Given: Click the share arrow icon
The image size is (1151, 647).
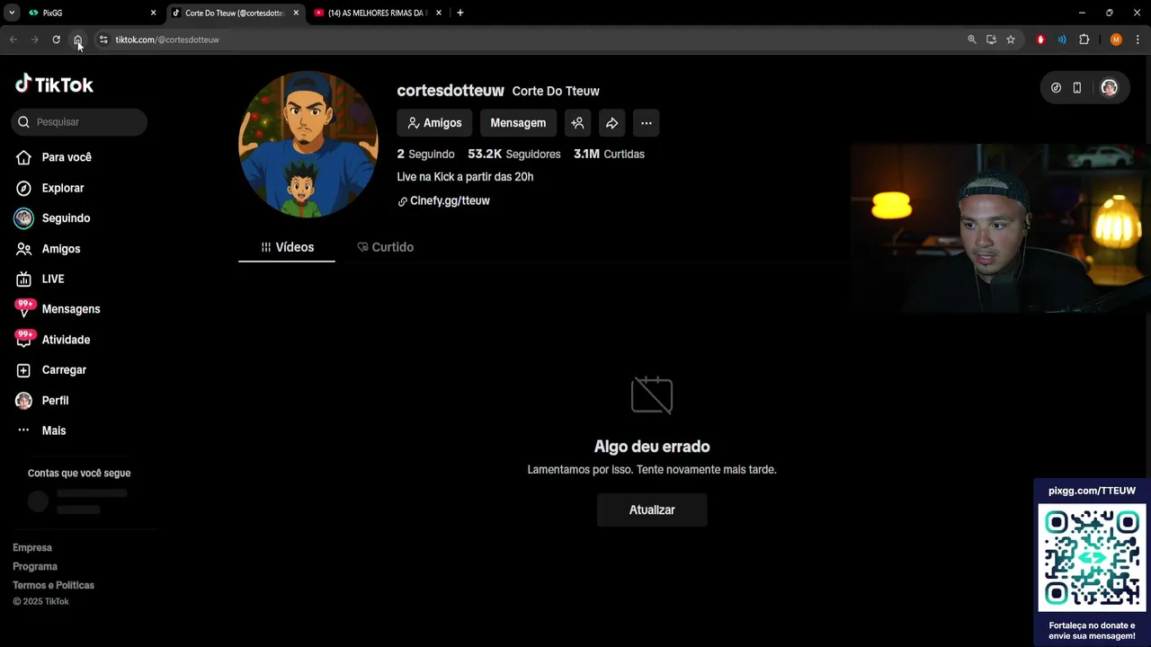Looking at the screenshot, I should [x=611, y=123].
